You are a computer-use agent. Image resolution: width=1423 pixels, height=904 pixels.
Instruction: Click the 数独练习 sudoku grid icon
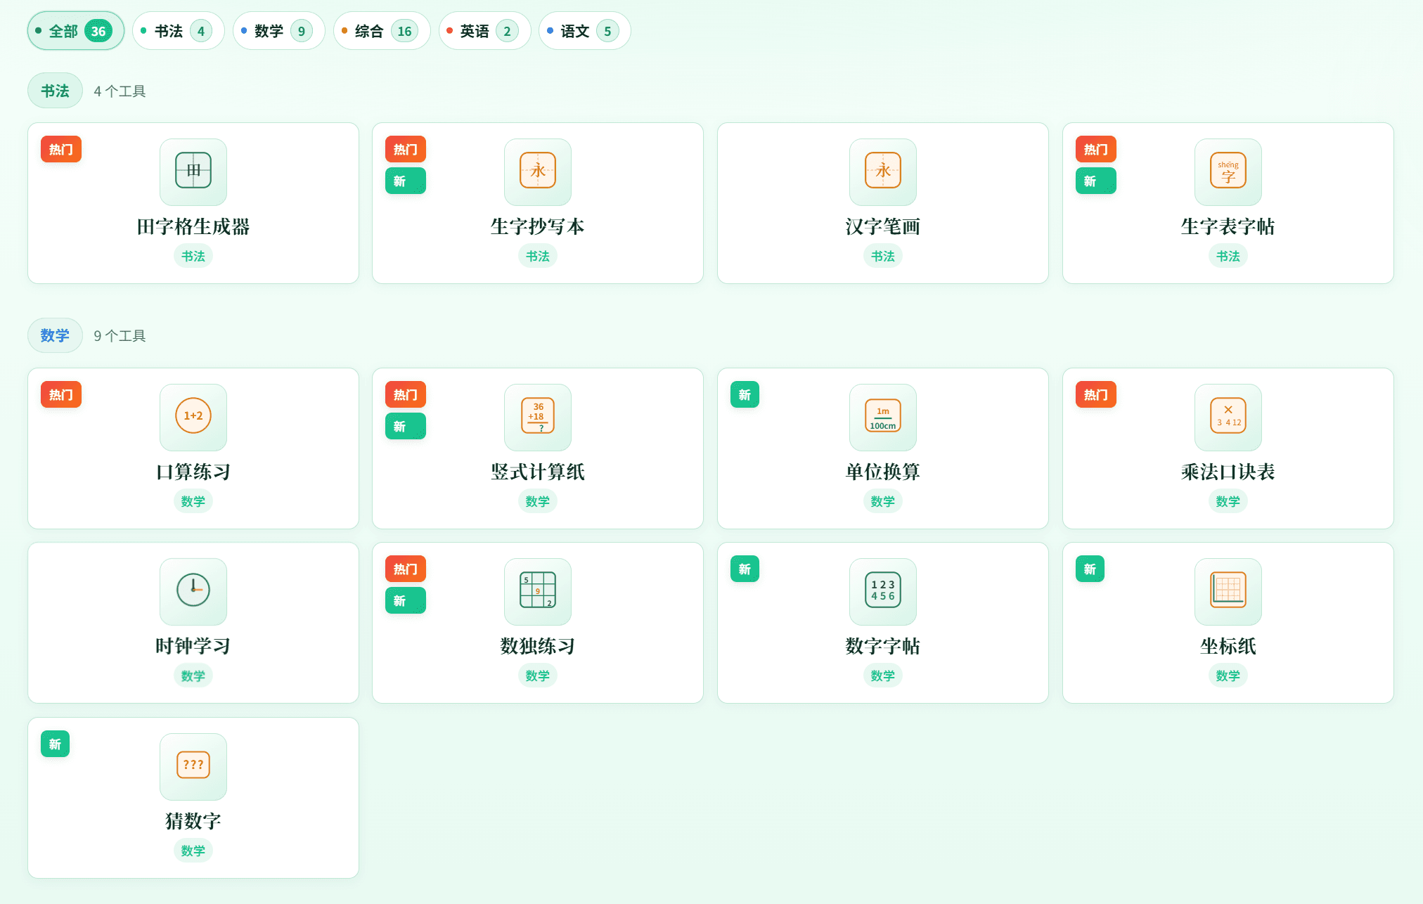click(x=538, y=591)
